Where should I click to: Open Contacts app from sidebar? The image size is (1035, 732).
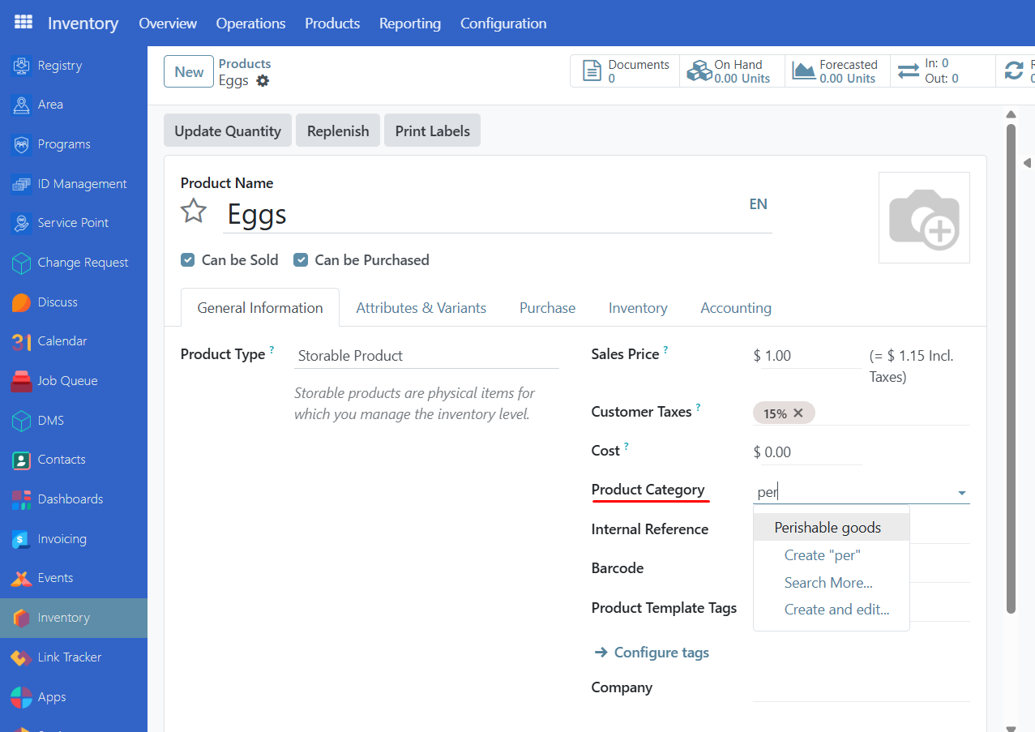(x=61, y=460)
